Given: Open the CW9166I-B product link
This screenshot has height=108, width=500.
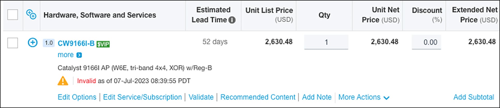Looking at the screenshot, I should (76, 43).
